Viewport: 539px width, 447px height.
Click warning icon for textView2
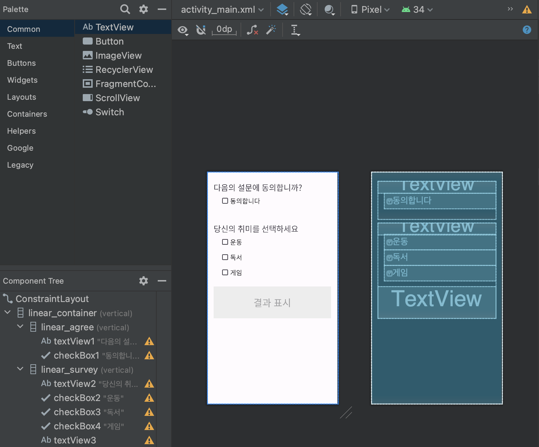(x=149, y=384)
